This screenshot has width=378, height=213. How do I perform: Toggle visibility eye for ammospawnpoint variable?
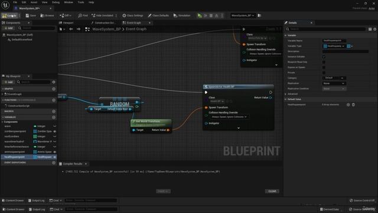point(55,152)
